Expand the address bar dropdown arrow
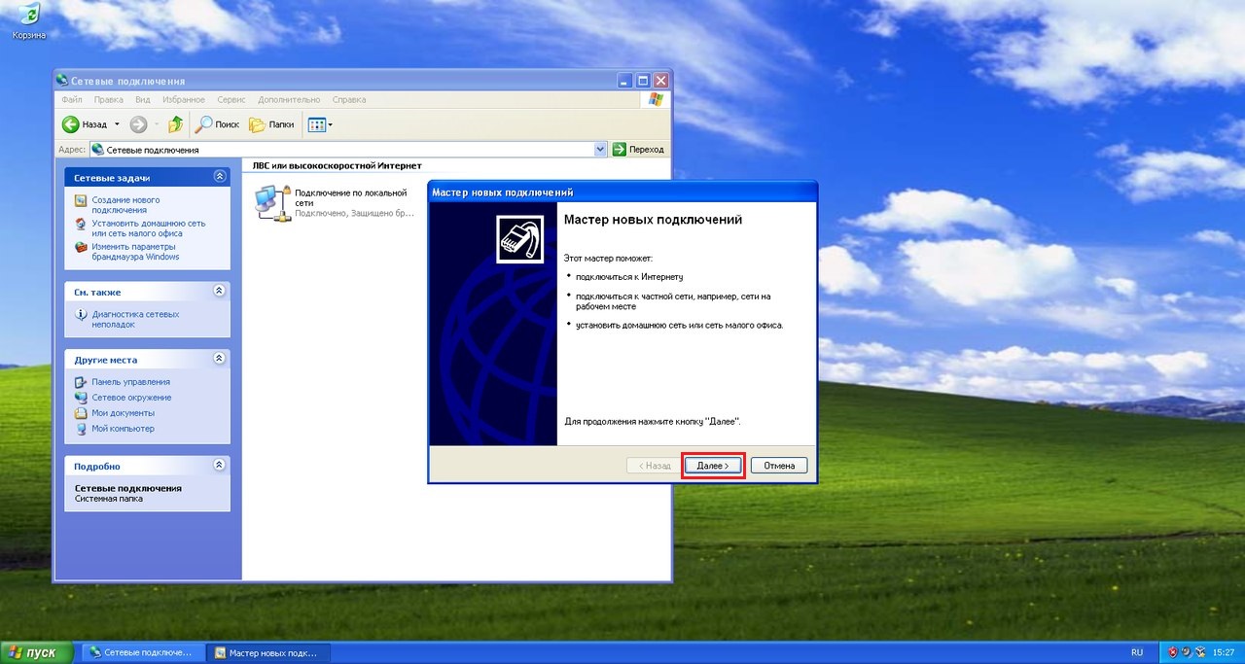The width and height of the screenshot is (1245, 664). [600, 150]
